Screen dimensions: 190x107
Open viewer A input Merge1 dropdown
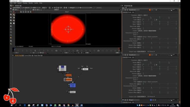pos(75,8)
